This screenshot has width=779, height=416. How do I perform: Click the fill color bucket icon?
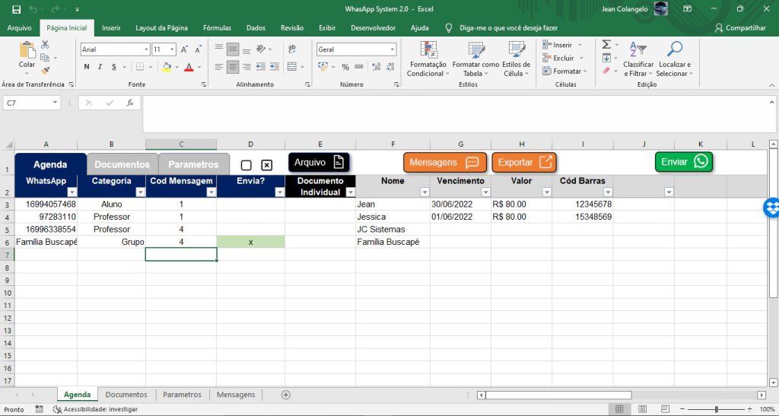pos(167,66)
